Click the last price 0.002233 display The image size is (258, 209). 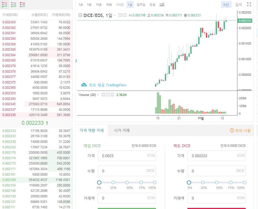point(33,123)
